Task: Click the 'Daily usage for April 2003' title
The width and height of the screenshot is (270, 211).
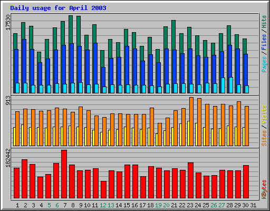Action: 58,8
